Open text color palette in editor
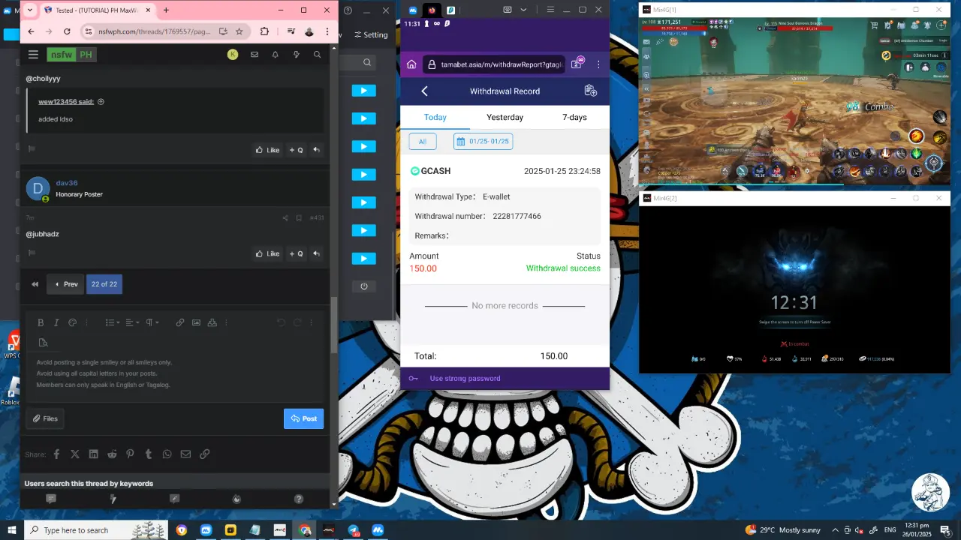Screen dimensions: 961x540 pyautogui.click(x=73, y=322)
